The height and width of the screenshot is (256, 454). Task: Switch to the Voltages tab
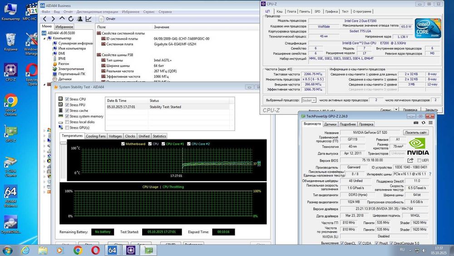115,136
